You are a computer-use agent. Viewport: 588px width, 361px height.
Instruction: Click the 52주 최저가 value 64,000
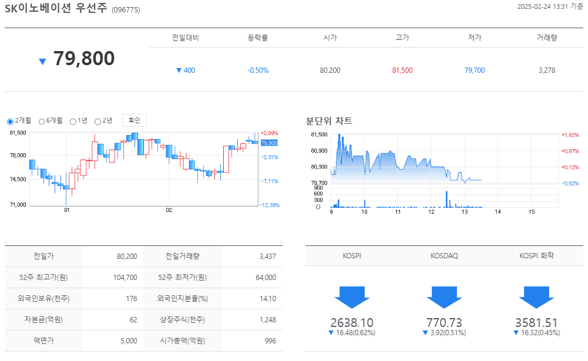[266, 278]
